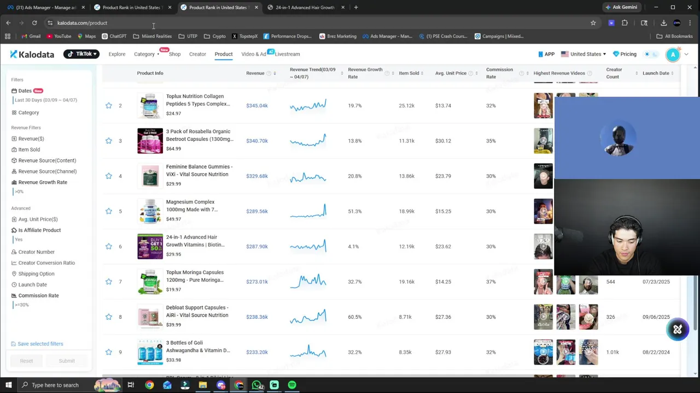Mark 24-in-1 Advanced Hair Growth as favorite
Image resolution: width=700 pixels, height=393 pixels.
coord(108,246)
